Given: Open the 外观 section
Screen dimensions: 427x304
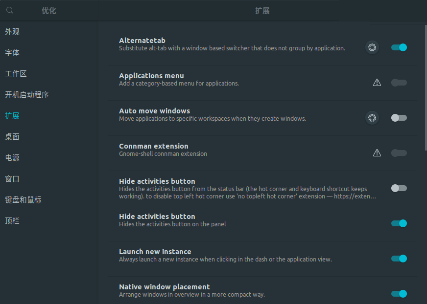Looking at the screenshot, I should tap(12, 32).
